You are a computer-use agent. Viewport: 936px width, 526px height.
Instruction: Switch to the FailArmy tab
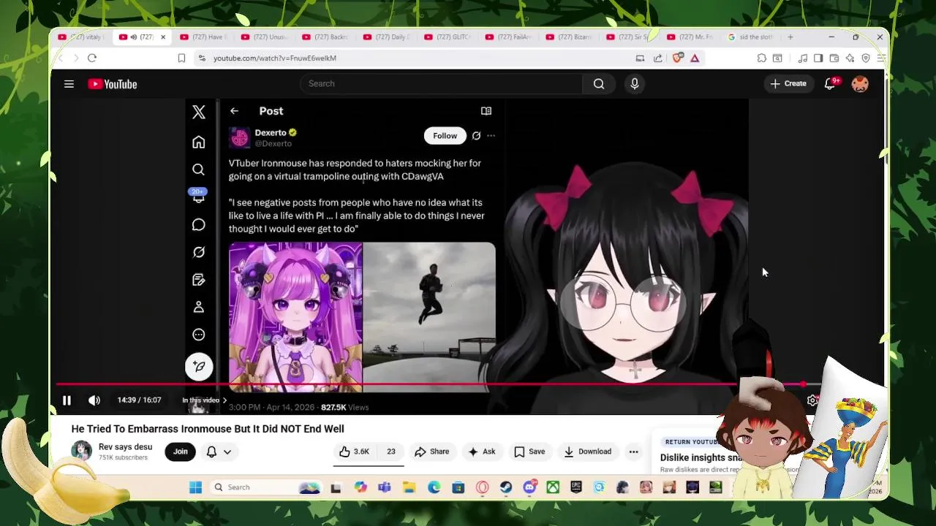tap(509, 37)
